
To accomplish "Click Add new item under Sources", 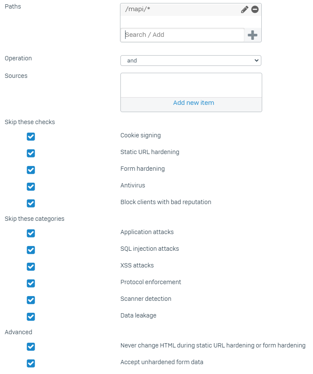I will tap(193, 103).
